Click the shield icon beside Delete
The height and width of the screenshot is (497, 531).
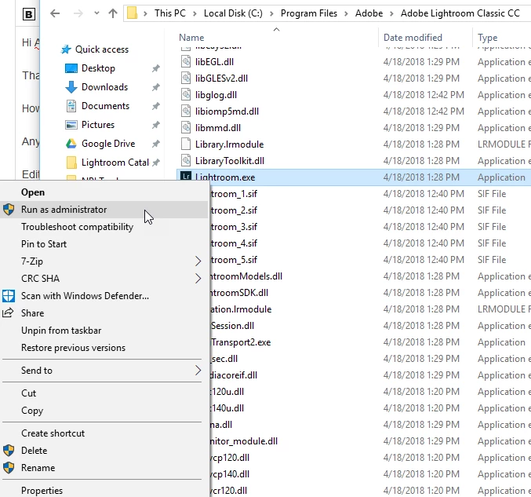click(9, 451)
